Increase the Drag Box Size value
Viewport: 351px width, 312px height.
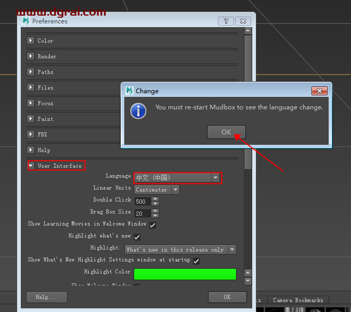(155, 211)
